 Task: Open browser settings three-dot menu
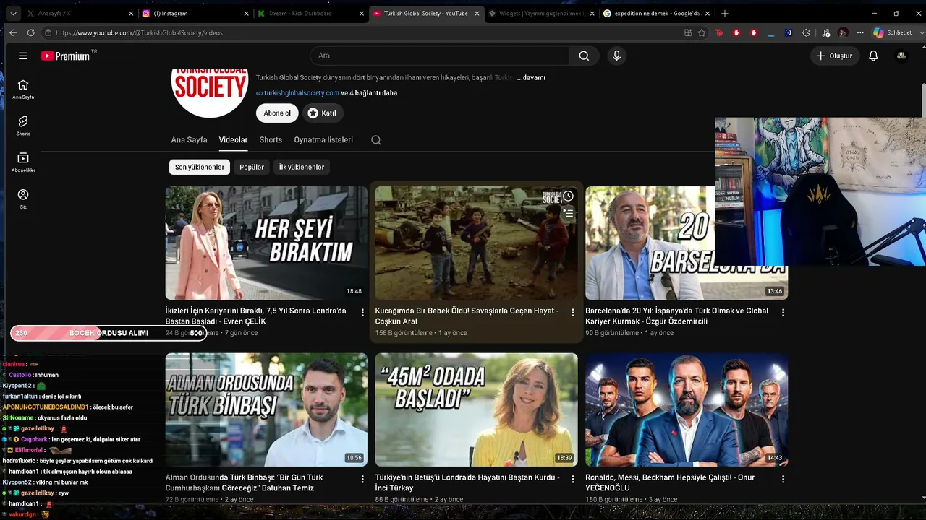point(860,32)
